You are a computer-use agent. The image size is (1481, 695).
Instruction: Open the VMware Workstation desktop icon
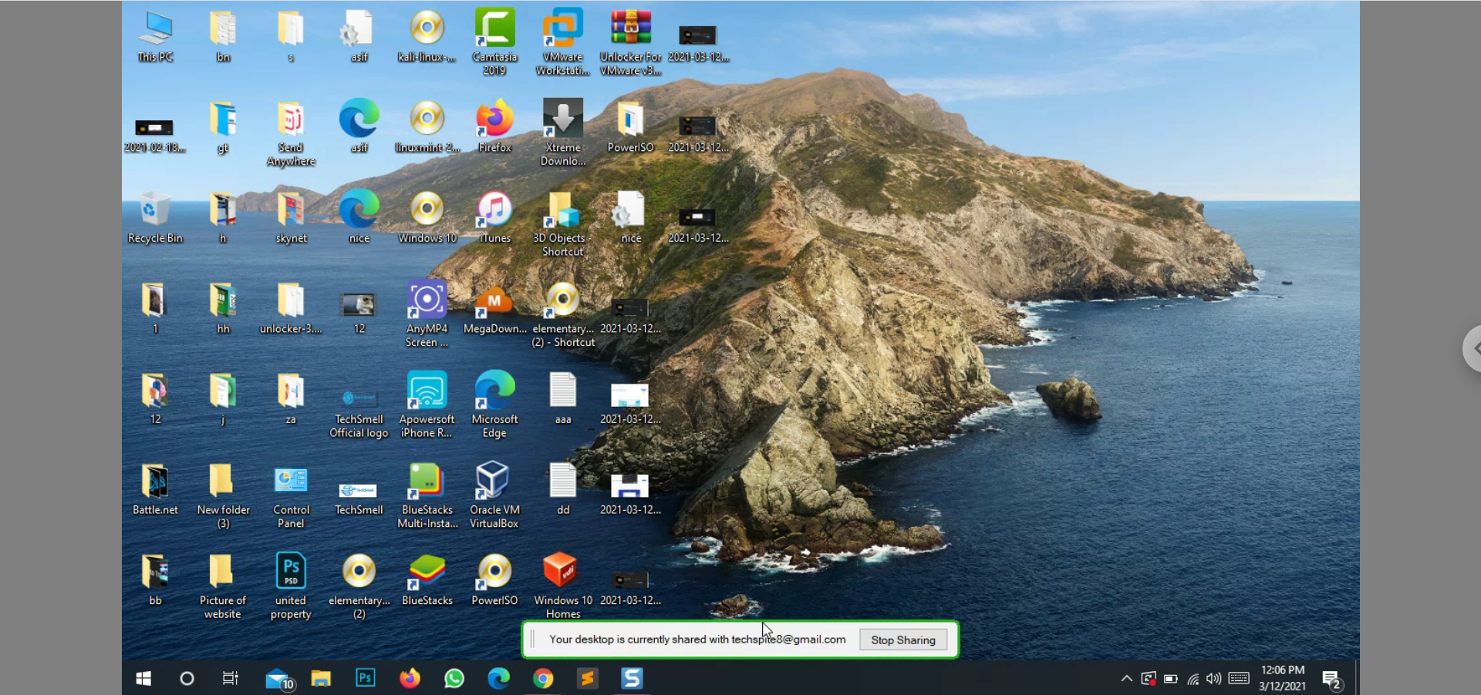[562, 31]
